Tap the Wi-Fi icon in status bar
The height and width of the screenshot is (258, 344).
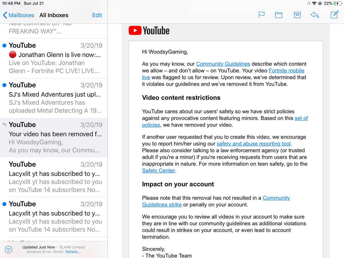coord(314,3)
